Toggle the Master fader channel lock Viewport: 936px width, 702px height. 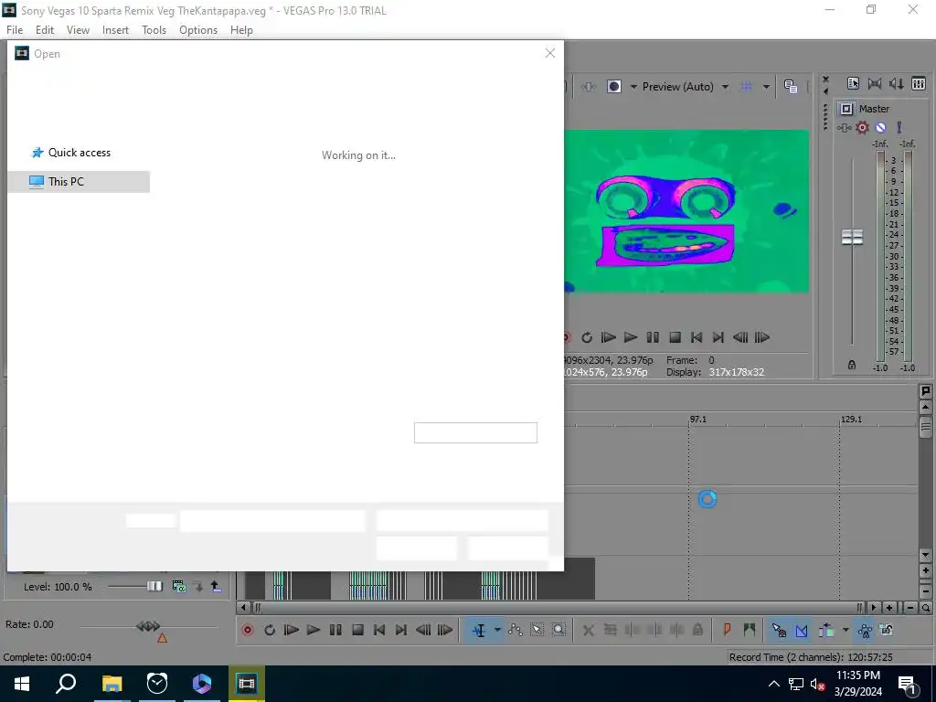pyautogui.click(x=852, y=365)
